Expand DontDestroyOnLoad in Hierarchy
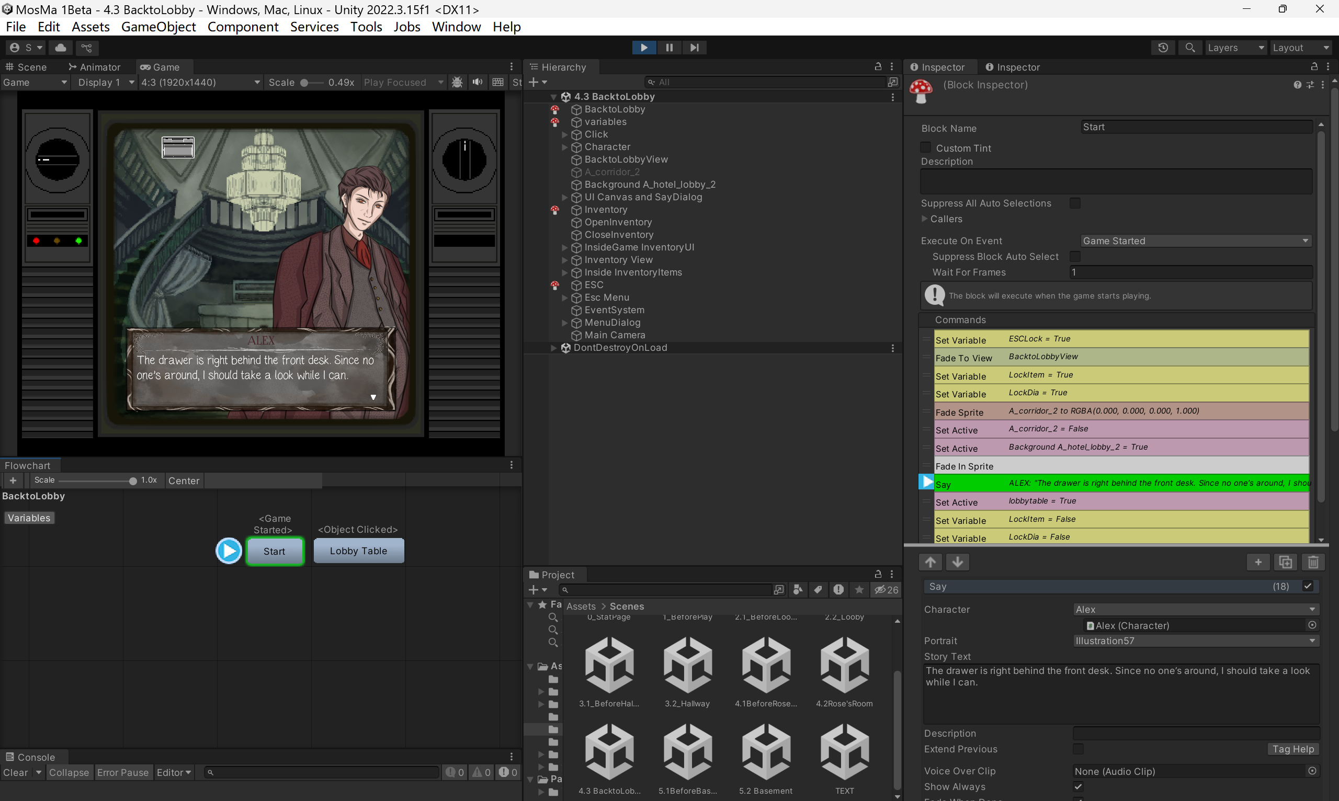The image size is (1339, 801). pos(553,348)
